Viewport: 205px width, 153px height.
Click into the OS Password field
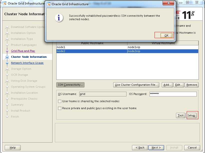pyautogui.click(x=173, y=94)
